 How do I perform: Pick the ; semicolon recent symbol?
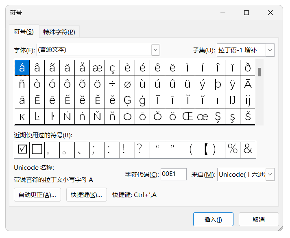coord(97,150)
